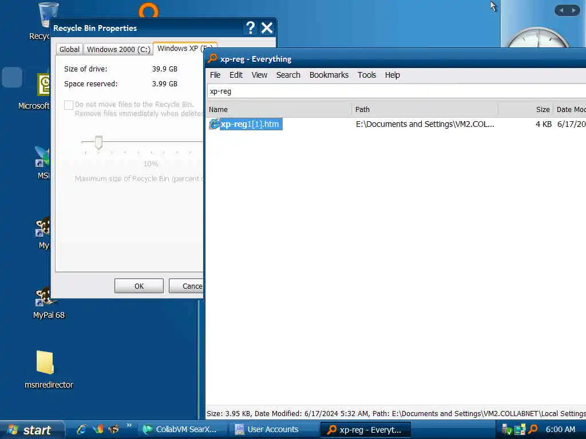Select the msnredirector folder icon
The image size is (586, 439).
[x=49, y=370]
